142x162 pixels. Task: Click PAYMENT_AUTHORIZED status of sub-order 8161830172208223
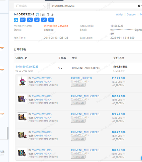[85, 132]
